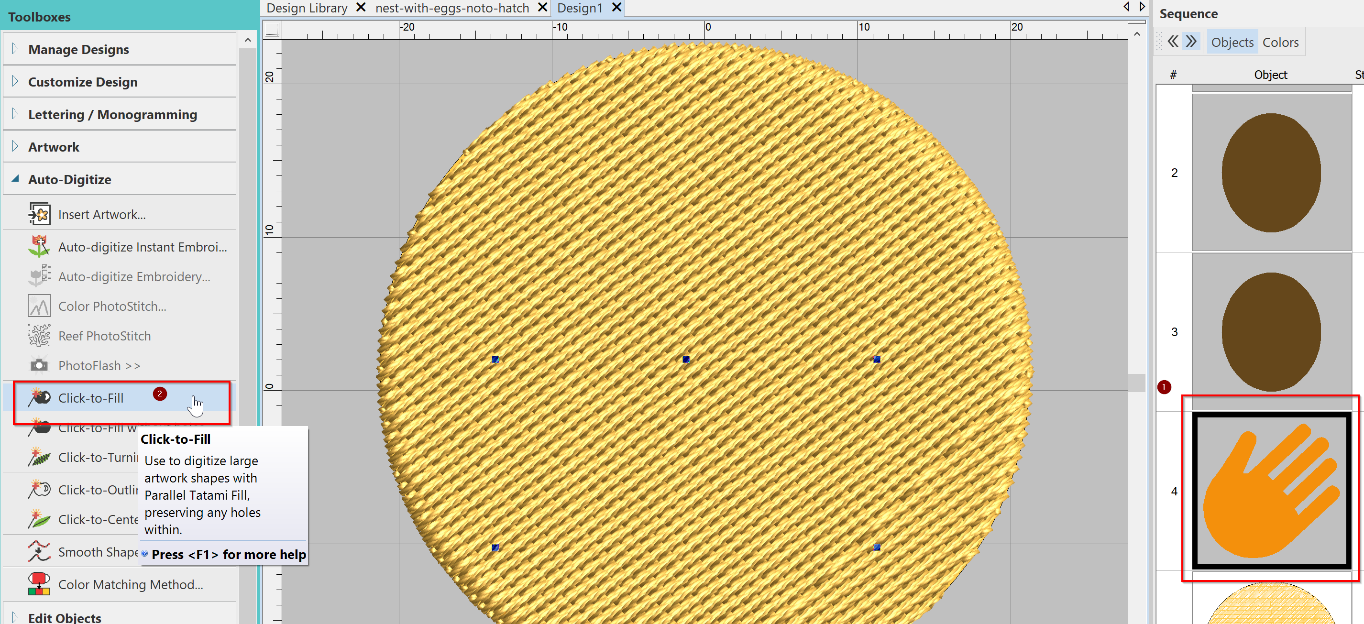This screenshot has height=624, width=1364.
Task: Pick the Click-to-Centerline tool icon
Action: pyautogui.click(x=39, y=519)
